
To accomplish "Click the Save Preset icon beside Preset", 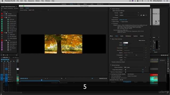I will click(x=141, y=15).
